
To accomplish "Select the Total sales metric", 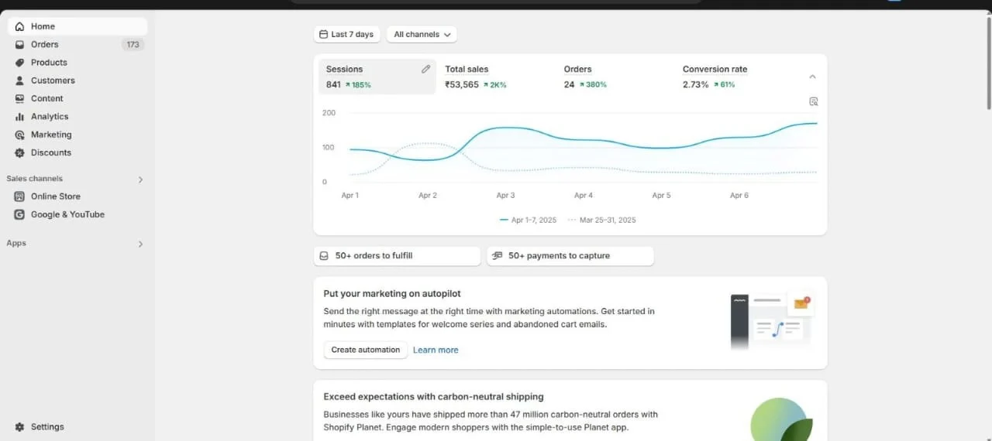I will click(496, 77).
